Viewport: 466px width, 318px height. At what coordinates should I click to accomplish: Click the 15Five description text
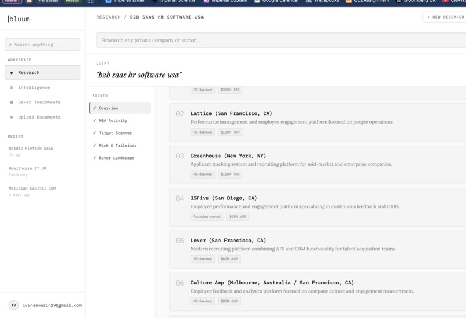point(295,206)
